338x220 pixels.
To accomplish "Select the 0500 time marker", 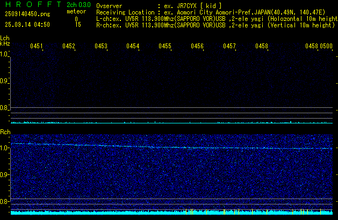I will (326, 46).
